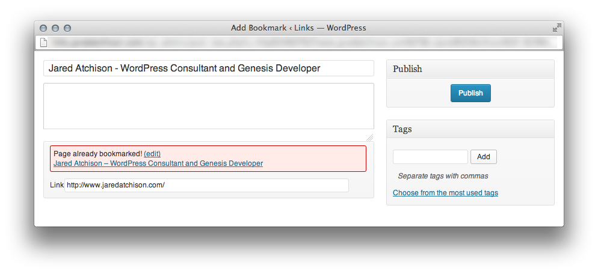
Task: Click the page icon in address bar
Action: (43, 42)
